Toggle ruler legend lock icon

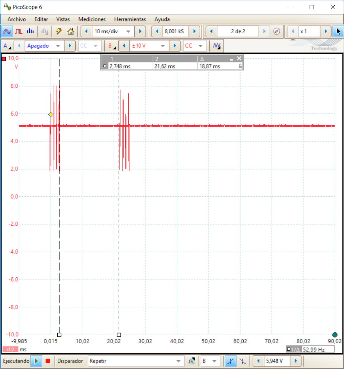click(x=240, y=66)
